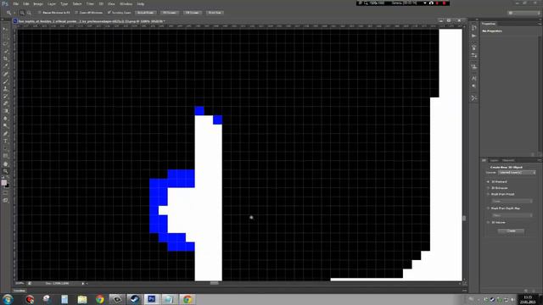Open the Layer menu
543x305 pixels.
[x=52, y=3]
